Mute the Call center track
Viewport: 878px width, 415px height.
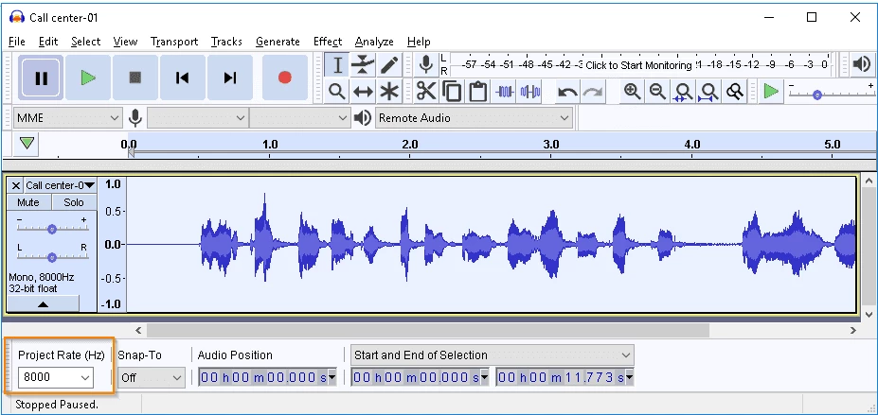click(28, 202)
